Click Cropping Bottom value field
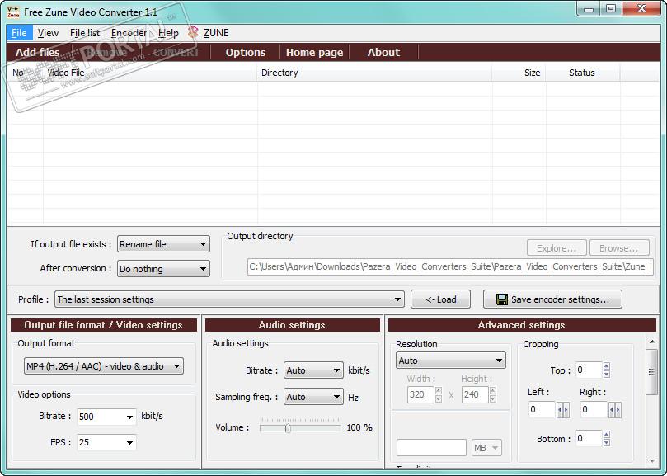The width and height of the screenshot is (667, 476). point(589,439)
